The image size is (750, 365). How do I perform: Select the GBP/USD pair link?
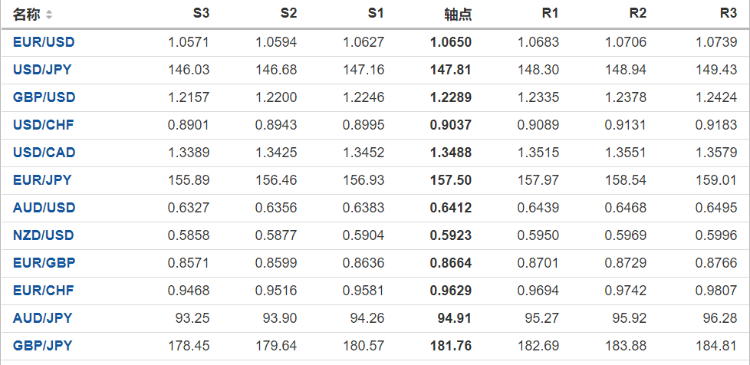pos(44,97)
